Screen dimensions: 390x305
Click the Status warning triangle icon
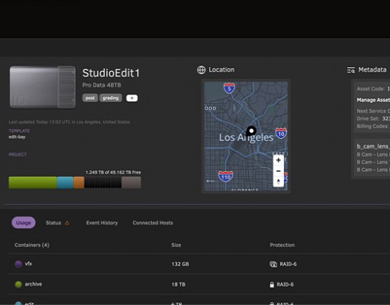[67, 223]
